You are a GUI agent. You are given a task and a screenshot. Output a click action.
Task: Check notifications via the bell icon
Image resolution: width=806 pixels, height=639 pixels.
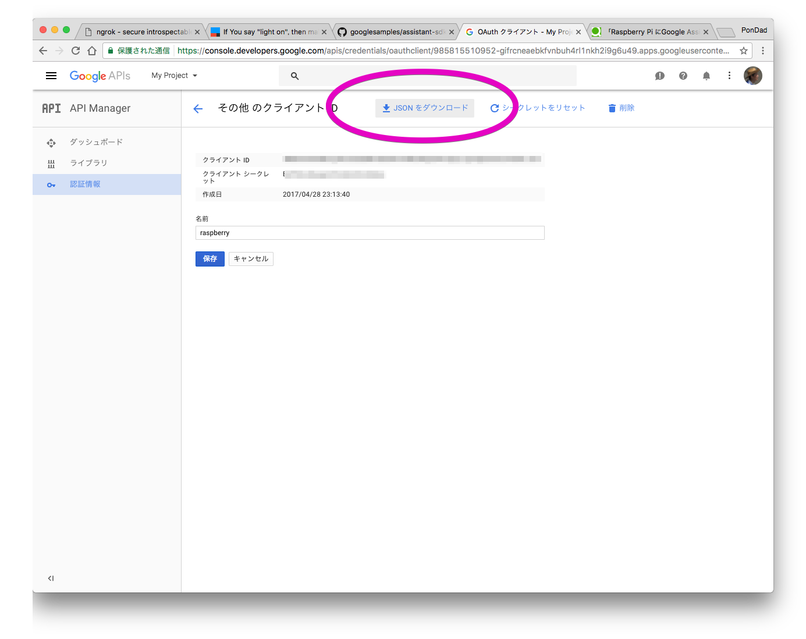[x=706, y=76]
